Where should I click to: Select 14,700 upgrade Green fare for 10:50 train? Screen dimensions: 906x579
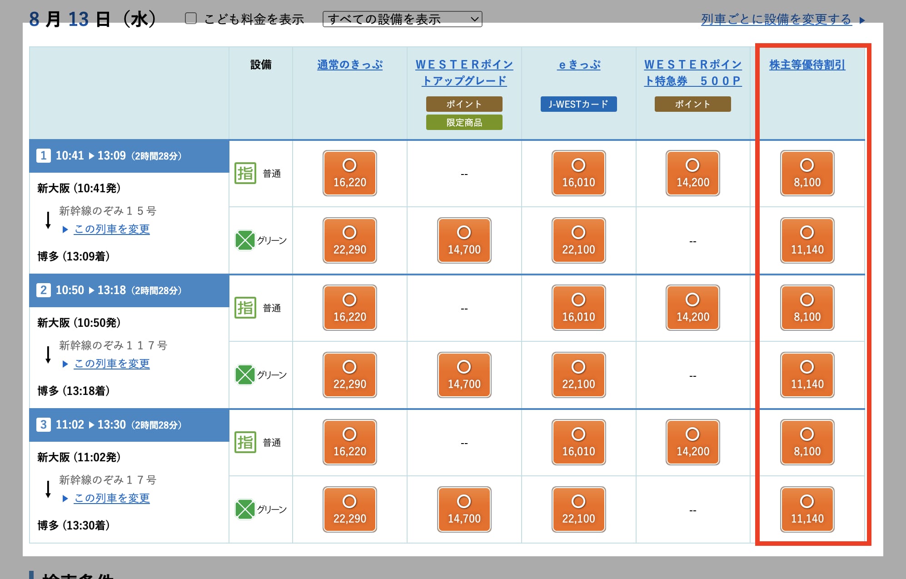pos(464,375)
